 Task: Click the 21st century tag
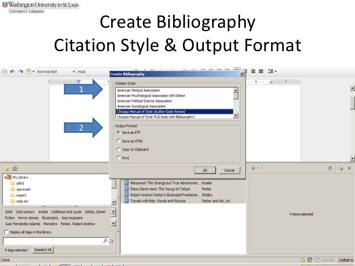(25, 212)
